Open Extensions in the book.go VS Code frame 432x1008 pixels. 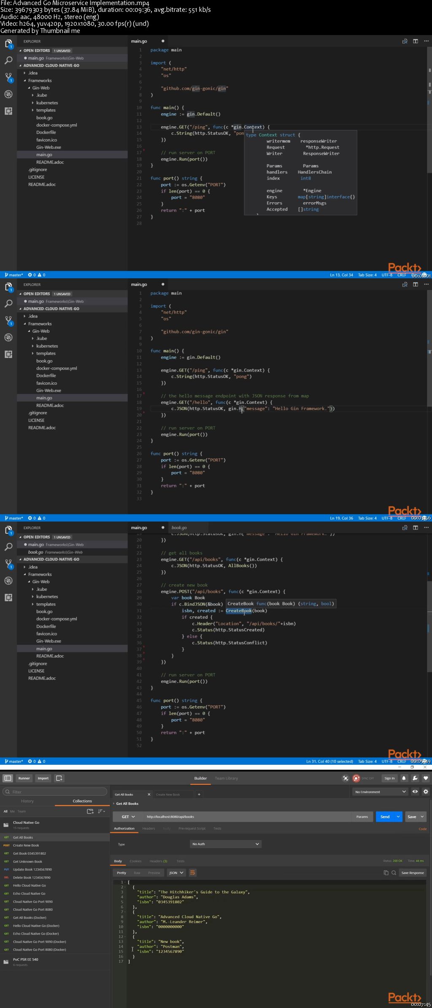point(8,598)
